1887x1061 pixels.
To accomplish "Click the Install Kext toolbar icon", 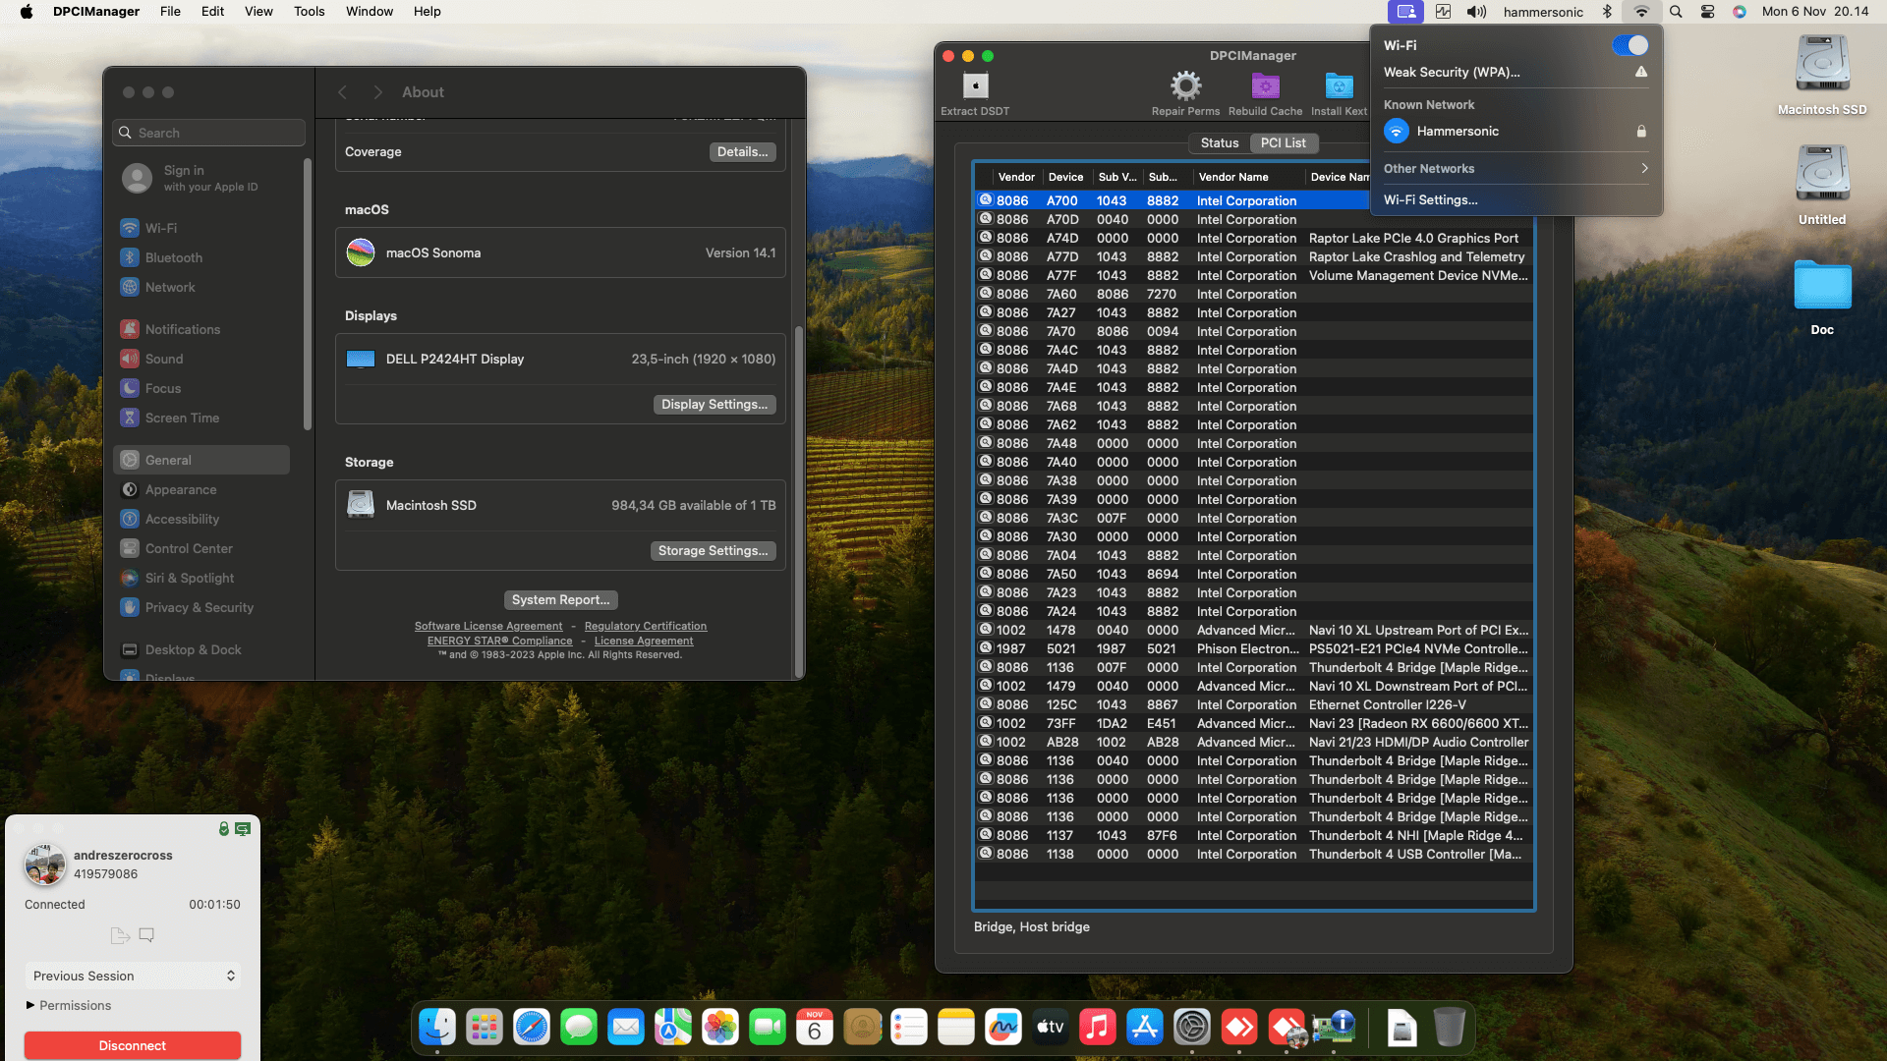I will (1339, 86).
